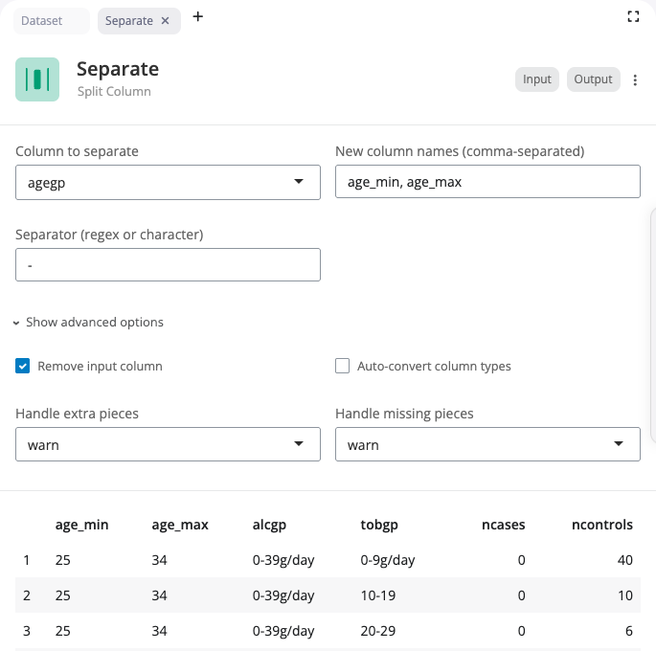The image size is (656, 651).
Task: Enable Auto-convert column types
Action: [342, 366]
